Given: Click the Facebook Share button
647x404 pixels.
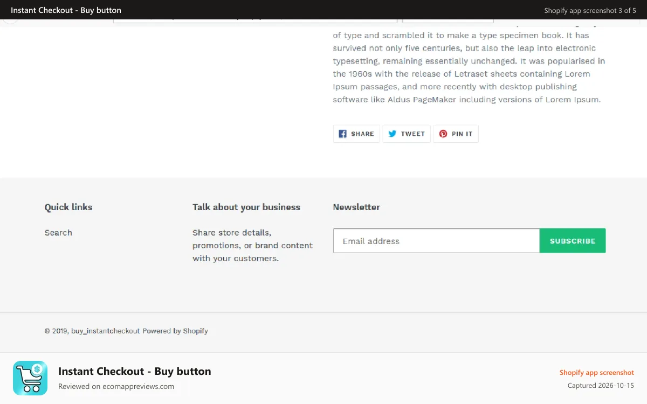Looking at the screenshot, I should [x=356, y=134].
